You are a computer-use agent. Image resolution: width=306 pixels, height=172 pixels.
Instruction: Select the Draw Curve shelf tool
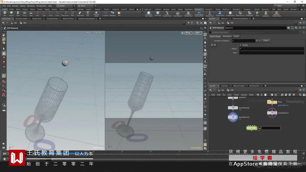65,14
